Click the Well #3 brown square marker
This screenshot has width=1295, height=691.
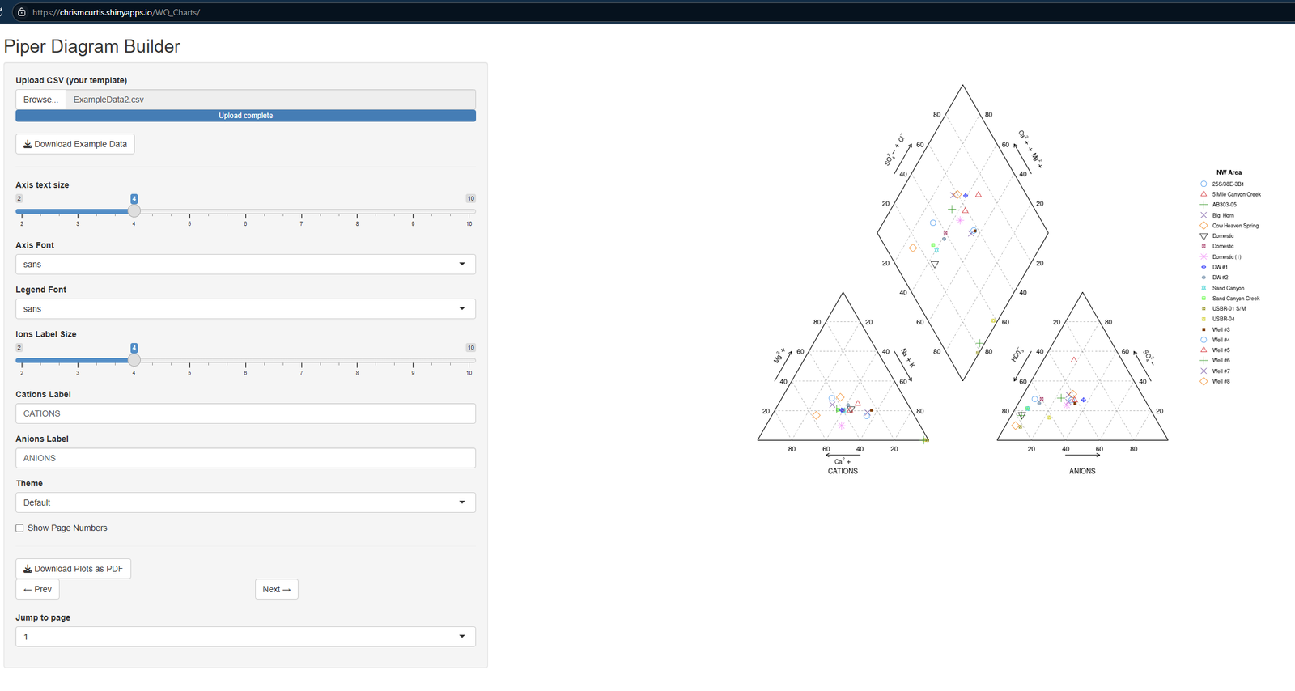[1204, 329]
